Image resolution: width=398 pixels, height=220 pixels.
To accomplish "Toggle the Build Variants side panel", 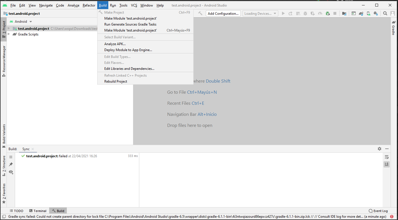I will [4, 136].
